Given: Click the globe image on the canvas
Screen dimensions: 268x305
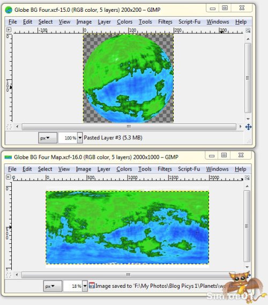Looking at the screenshot, I should point(128,78).
